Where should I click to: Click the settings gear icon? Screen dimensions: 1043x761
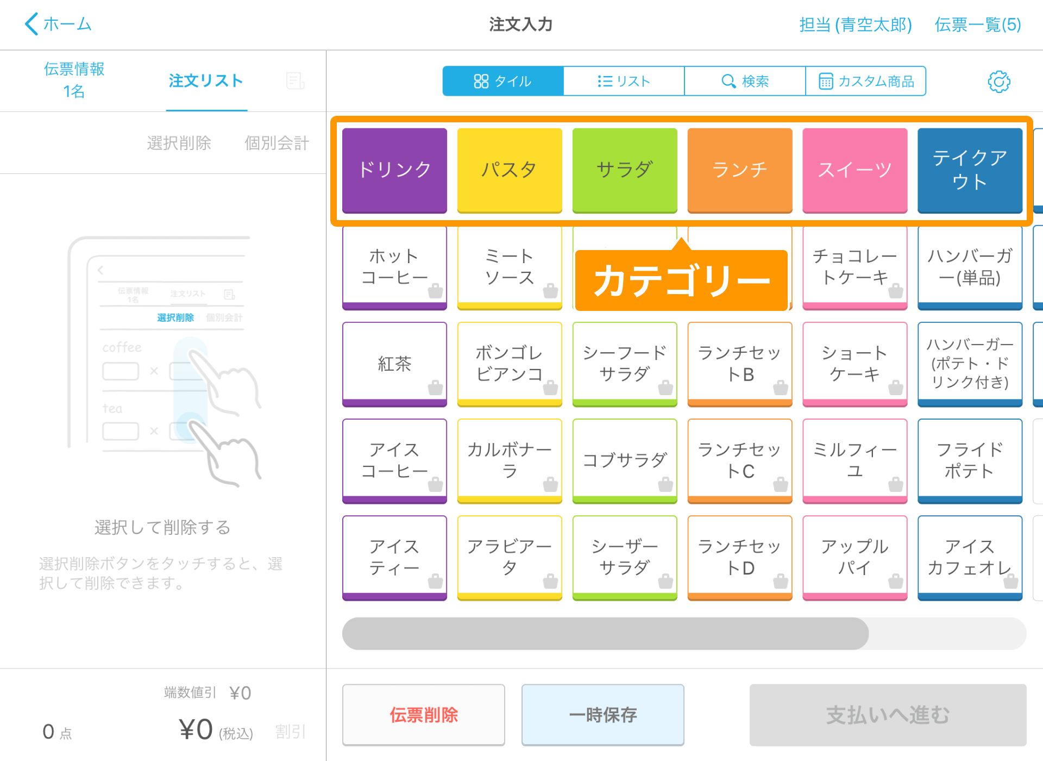point(998,80)
